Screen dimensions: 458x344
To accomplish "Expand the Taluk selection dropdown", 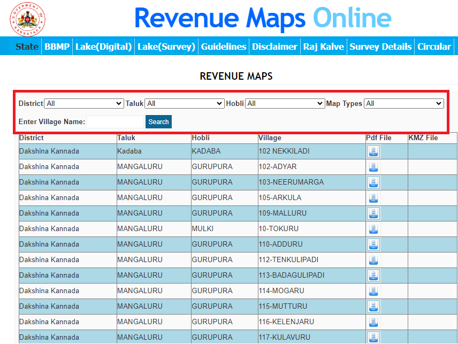I will tap(184, 103).
